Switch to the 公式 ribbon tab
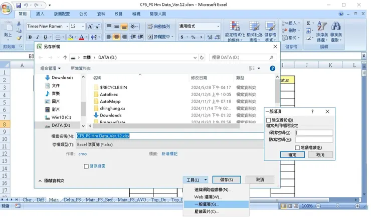The height and width of the screenshot is (217, 371). 83,14
